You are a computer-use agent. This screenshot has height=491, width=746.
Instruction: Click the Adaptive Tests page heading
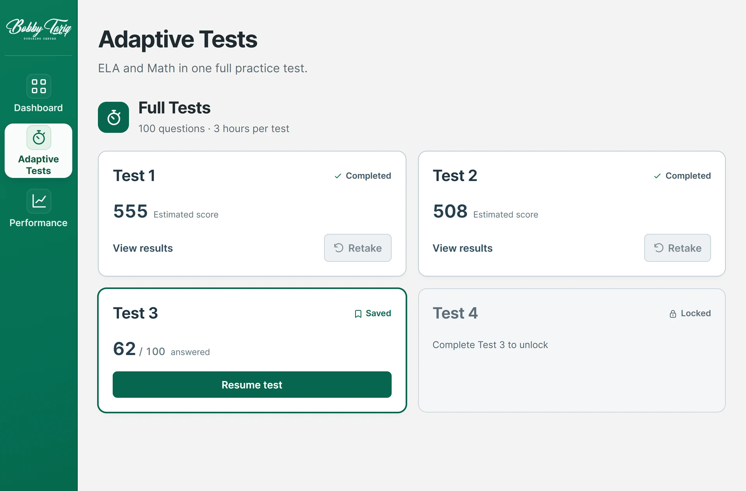(178, 39)
